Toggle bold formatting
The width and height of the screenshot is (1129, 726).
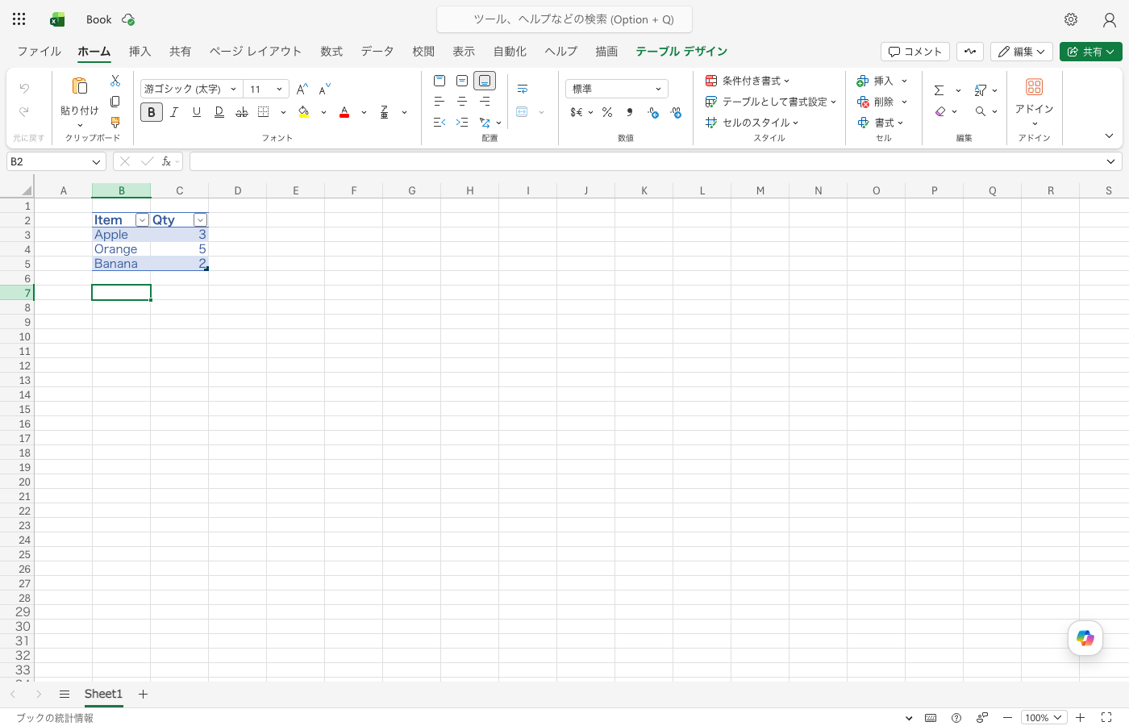click(152, 112)
